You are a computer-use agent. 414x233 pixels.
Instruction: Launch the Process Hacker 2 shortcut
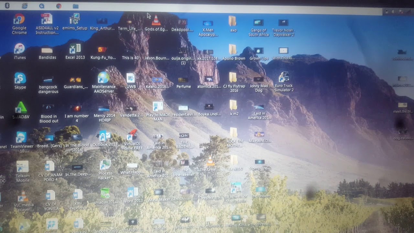[x=105, y=170]
